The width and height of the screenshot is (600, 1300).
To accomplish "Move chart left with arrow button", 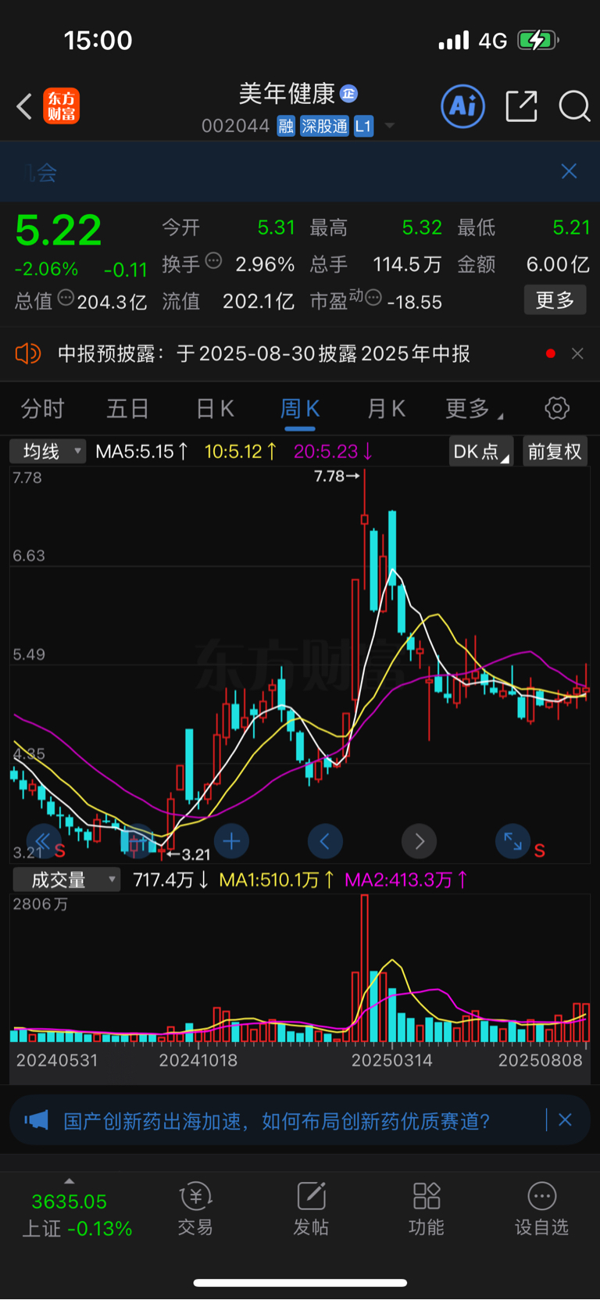I will click(325, 841).
